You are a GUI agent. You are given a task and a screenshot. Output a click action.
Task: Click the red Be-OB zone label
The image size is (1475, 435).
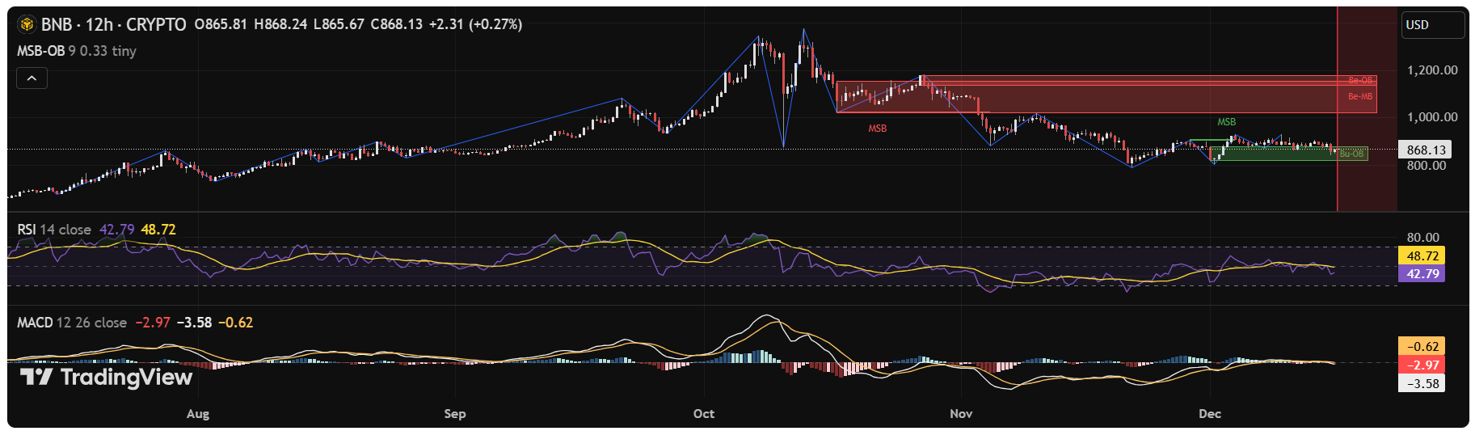[1360, 80]
